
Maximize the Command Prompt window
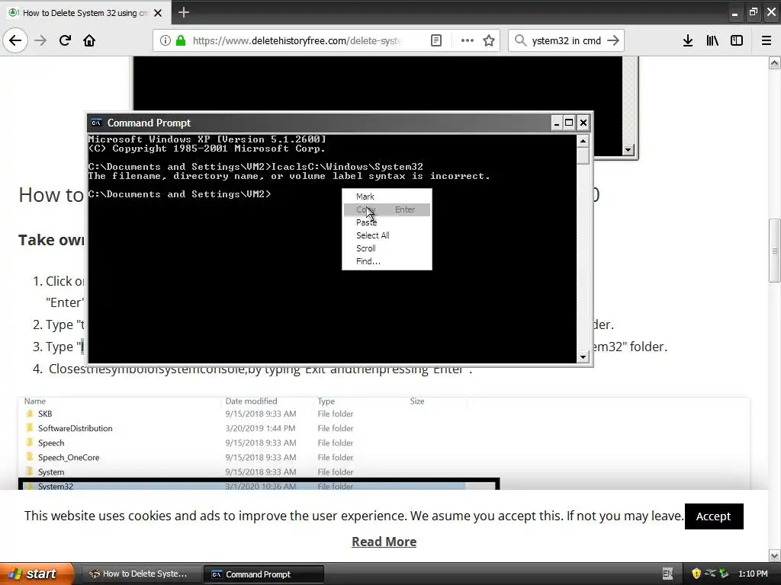point(569,123)
